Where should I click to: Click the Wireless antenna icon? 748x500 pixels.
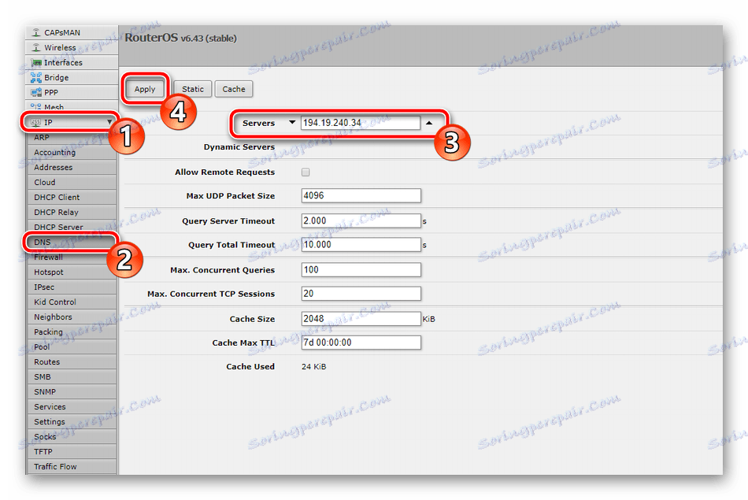click(x=36, y=47)
